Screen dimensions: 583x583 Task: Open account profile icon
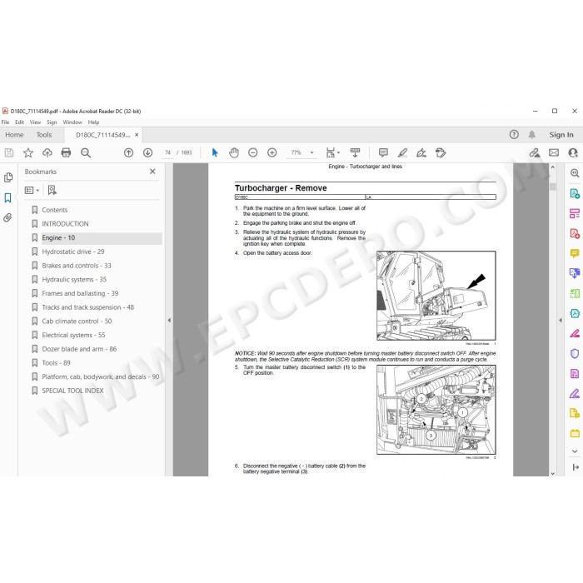[573, 152]
